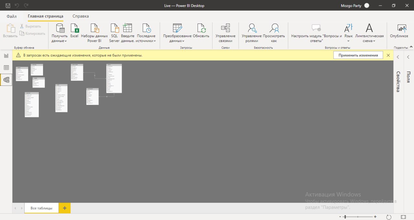Click the Mozgo Party account name
414x220 pixels.
point(351,5)
